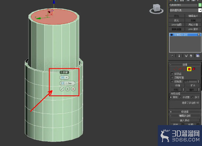Collapse the 编辑多边形 rollout
202x146 pixels.
[185, 116]
